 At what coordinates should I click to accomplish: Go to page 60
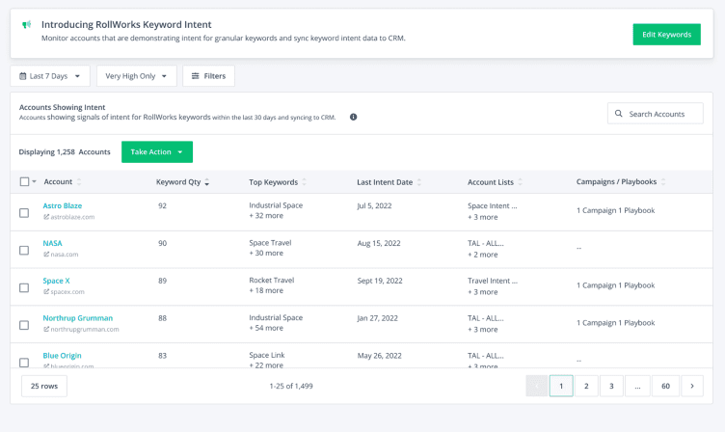point(665,386)
